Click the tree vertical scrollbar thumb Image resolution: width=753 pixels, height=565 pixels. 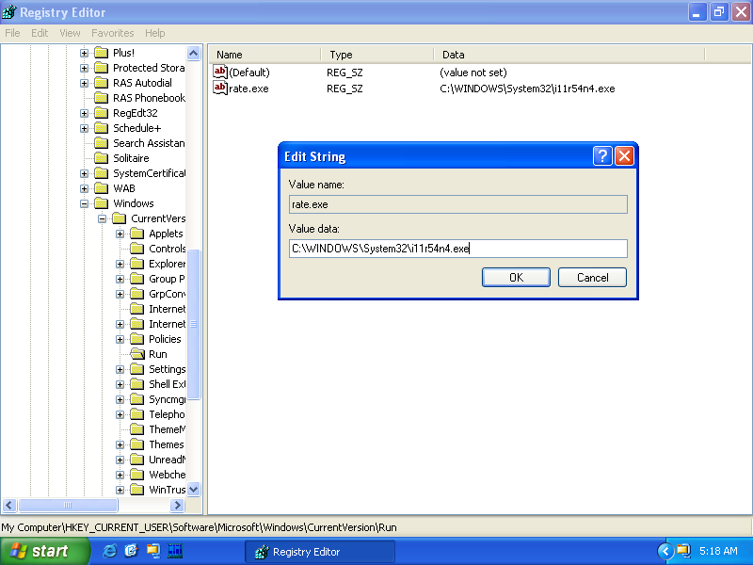click(x=194, y=324)
